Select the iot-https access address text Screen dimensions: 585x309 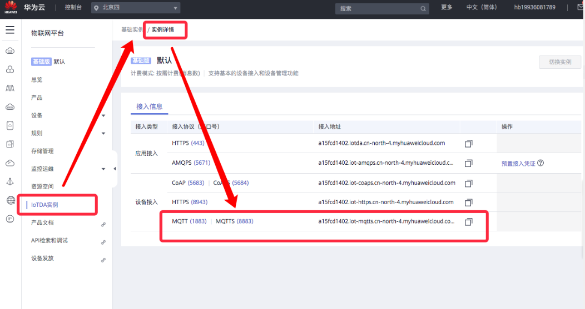tap(386, 202)
